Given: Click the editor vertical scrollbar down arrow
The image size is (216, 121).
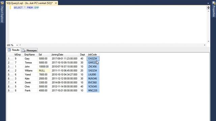Looking at the screenshot, I should click(208, 41).
